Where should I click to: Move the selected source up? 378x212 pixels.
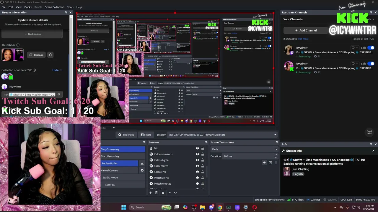click(x=170, y=193)
